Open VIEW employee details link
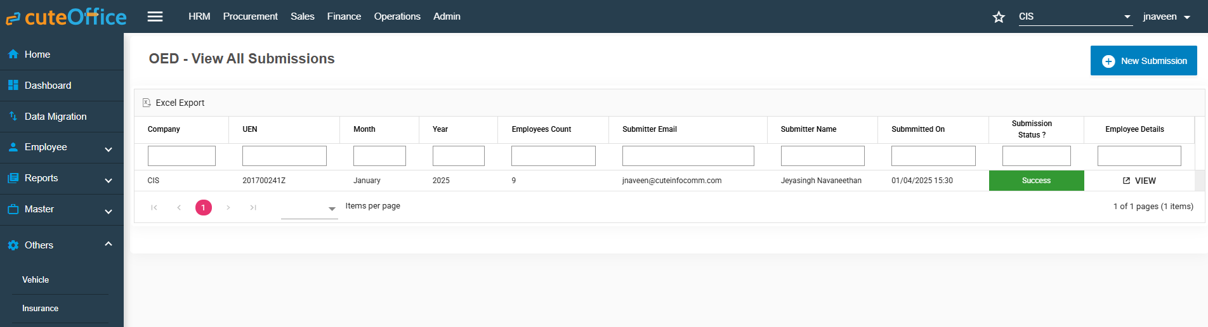The height and width of the screenshot is (327, 1208). [1139, 181]
